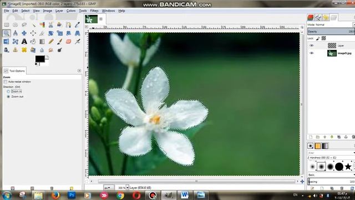This screenshot has height=200, width=355.
Task: Hide the layer named Layer
Action: pos(312,46)
